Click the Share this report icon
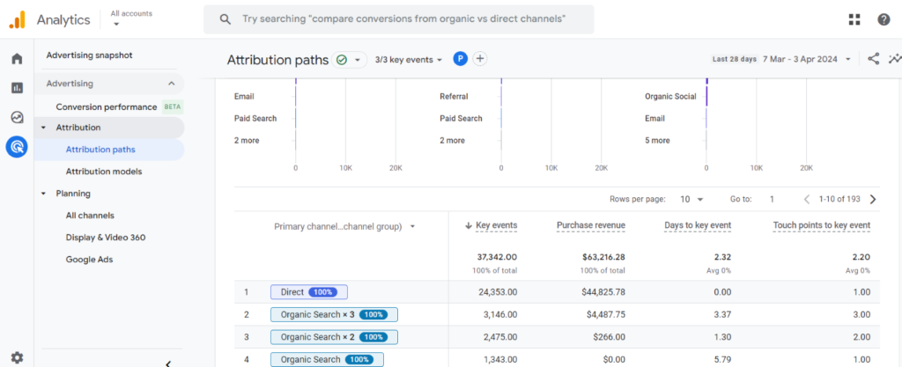902x367 pixels. (x=873, y=59)
